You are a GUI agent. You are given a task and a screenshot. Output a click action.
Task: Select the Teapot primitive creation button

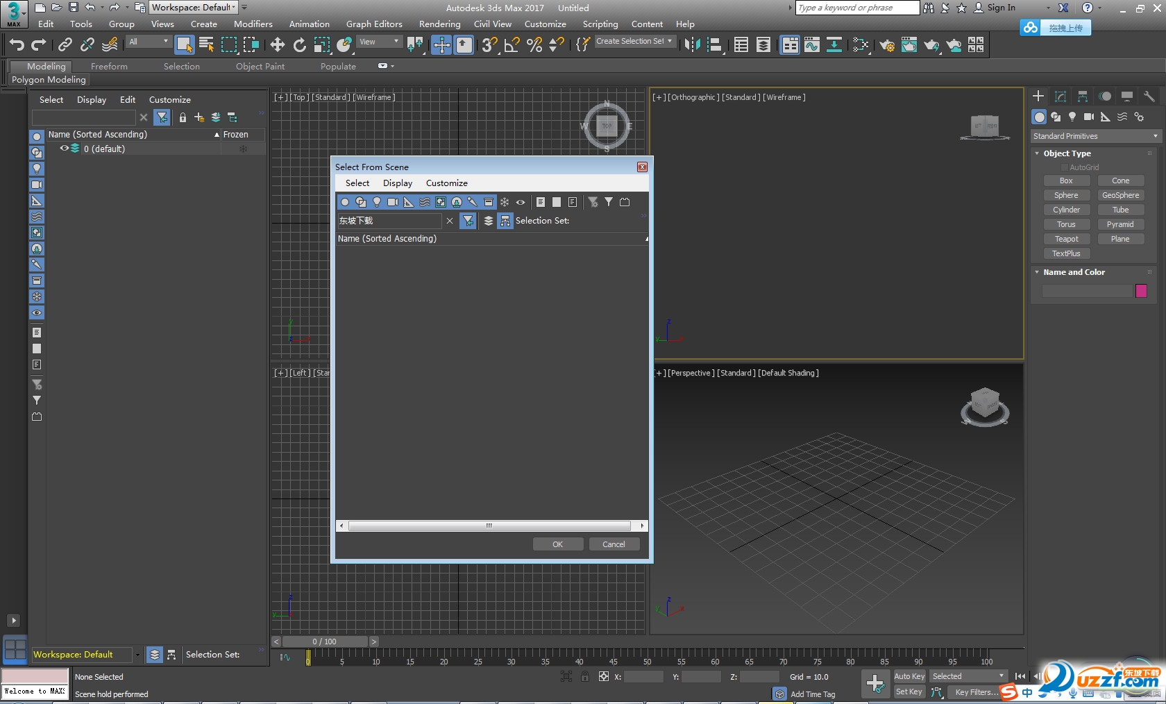click(1067, 238)
